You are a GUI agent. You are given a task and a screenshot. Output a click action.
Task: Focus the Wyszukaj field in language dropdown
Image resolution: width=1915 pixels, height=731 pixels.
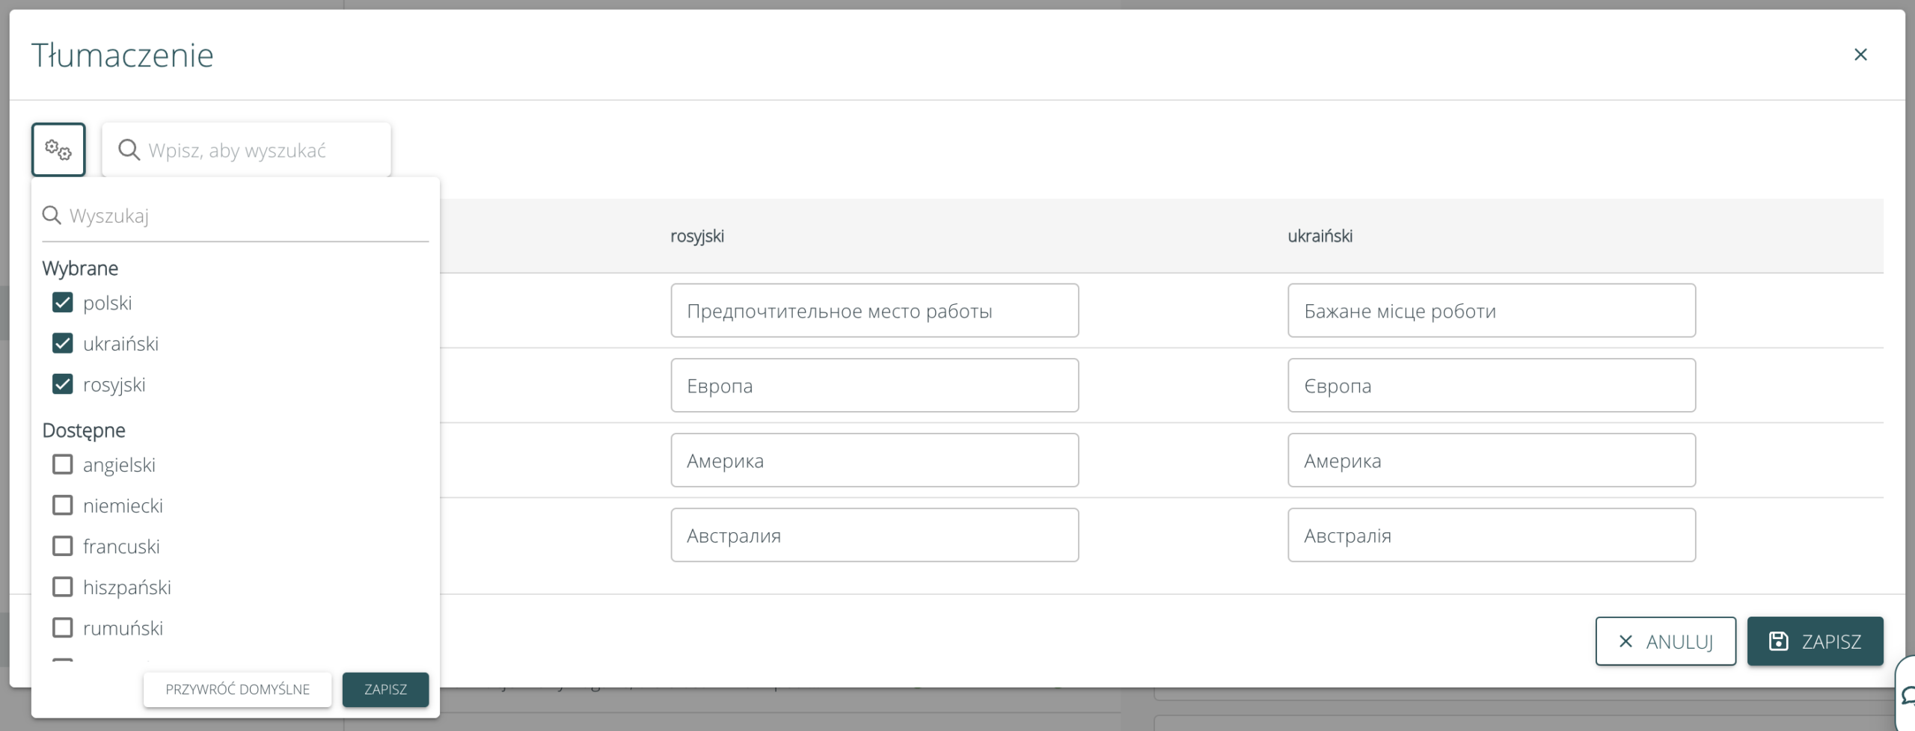coord(247,216)
